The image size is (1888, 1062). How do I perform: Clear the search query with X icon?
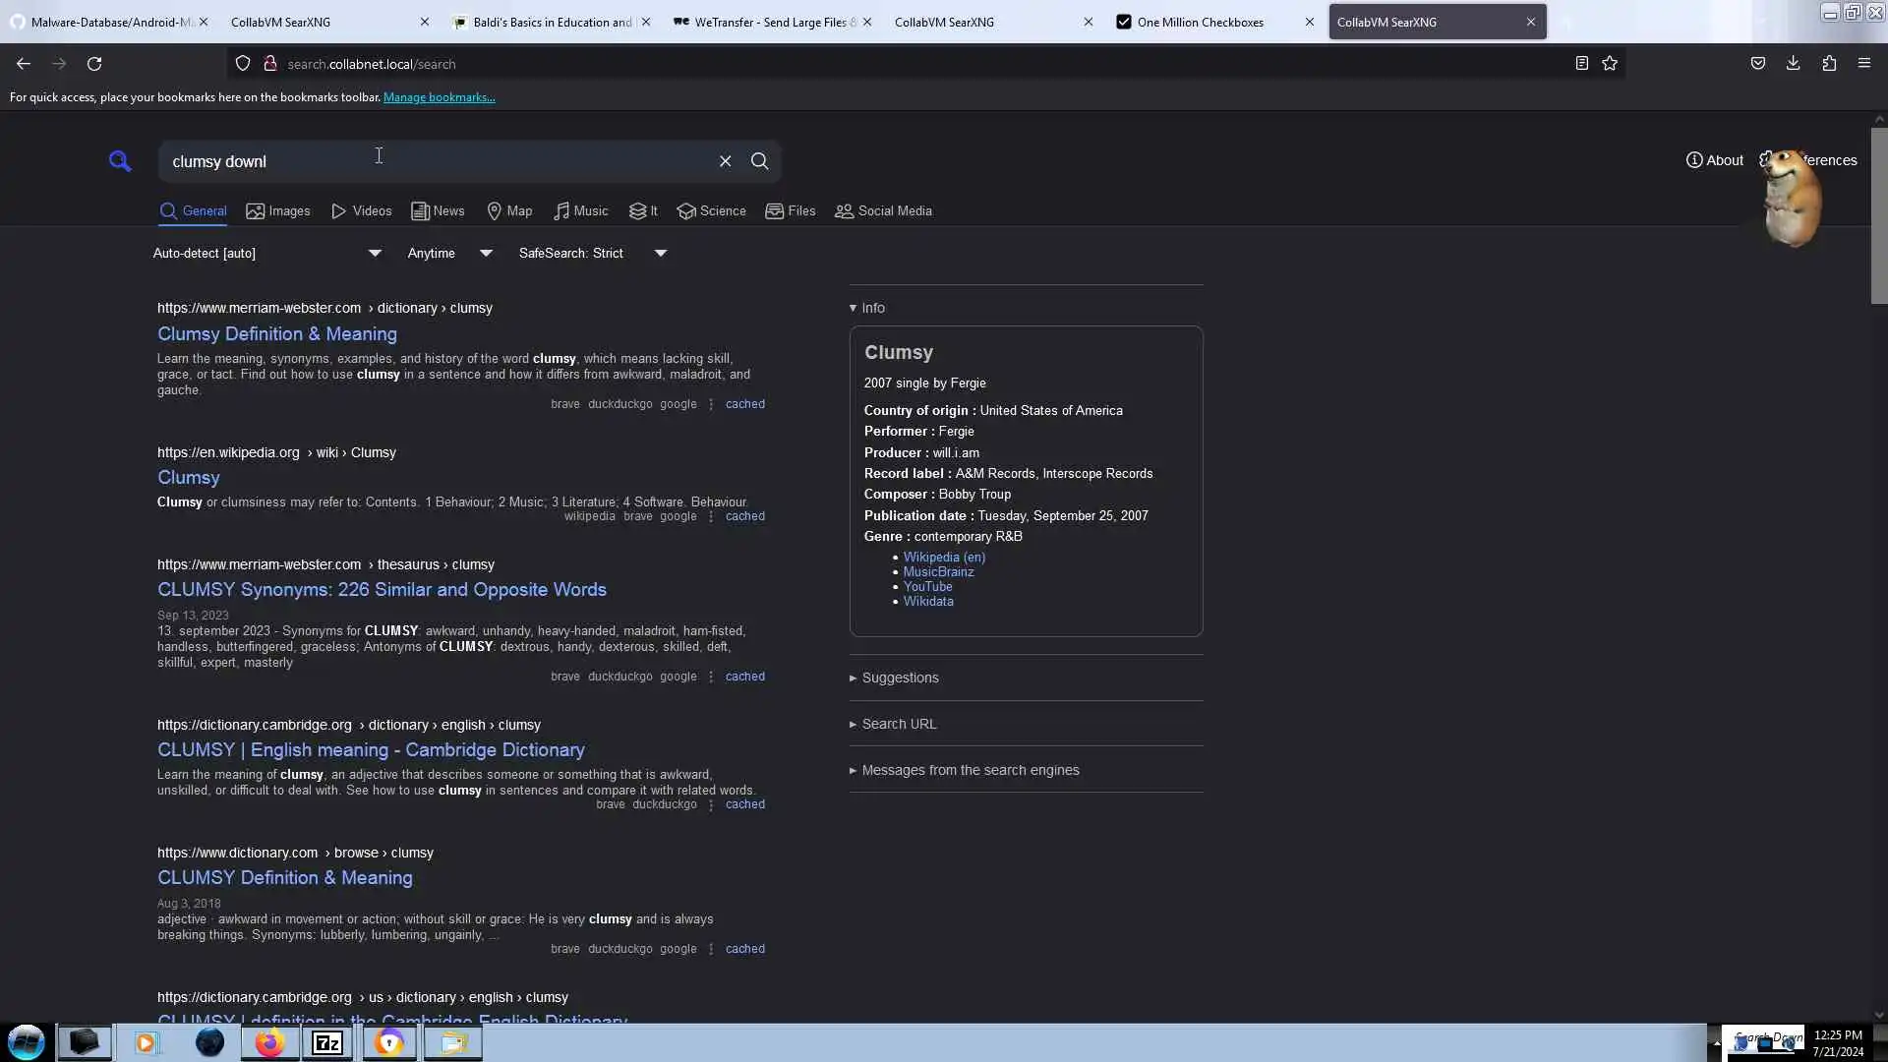click(x=725, y=161)
